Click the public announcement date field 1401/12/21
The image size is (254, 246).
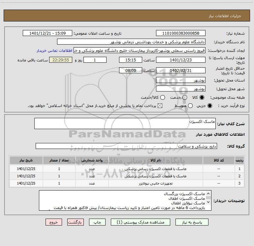click(48, 33)
